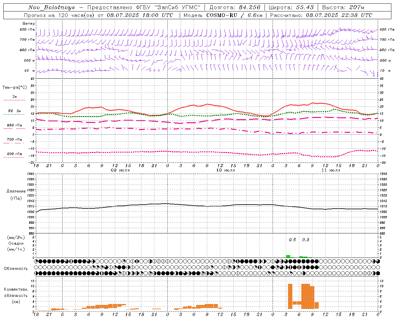Click the 0.5 precipitation amount label
This screenshot has width=396, height=317.
[292, 240]
